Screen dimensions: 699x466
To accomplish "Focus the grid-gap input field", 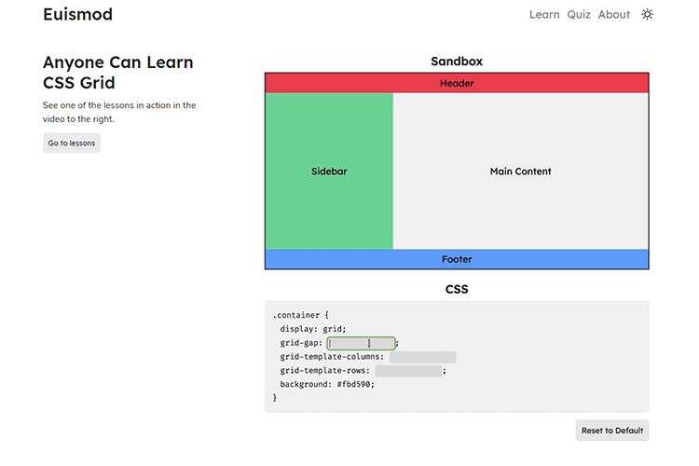I will click(x=361, y=343).
